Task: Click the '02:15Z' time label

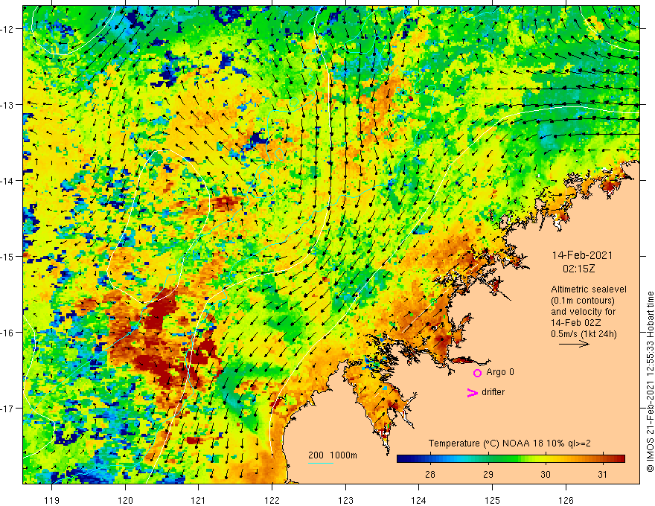Action: point(578,269)
